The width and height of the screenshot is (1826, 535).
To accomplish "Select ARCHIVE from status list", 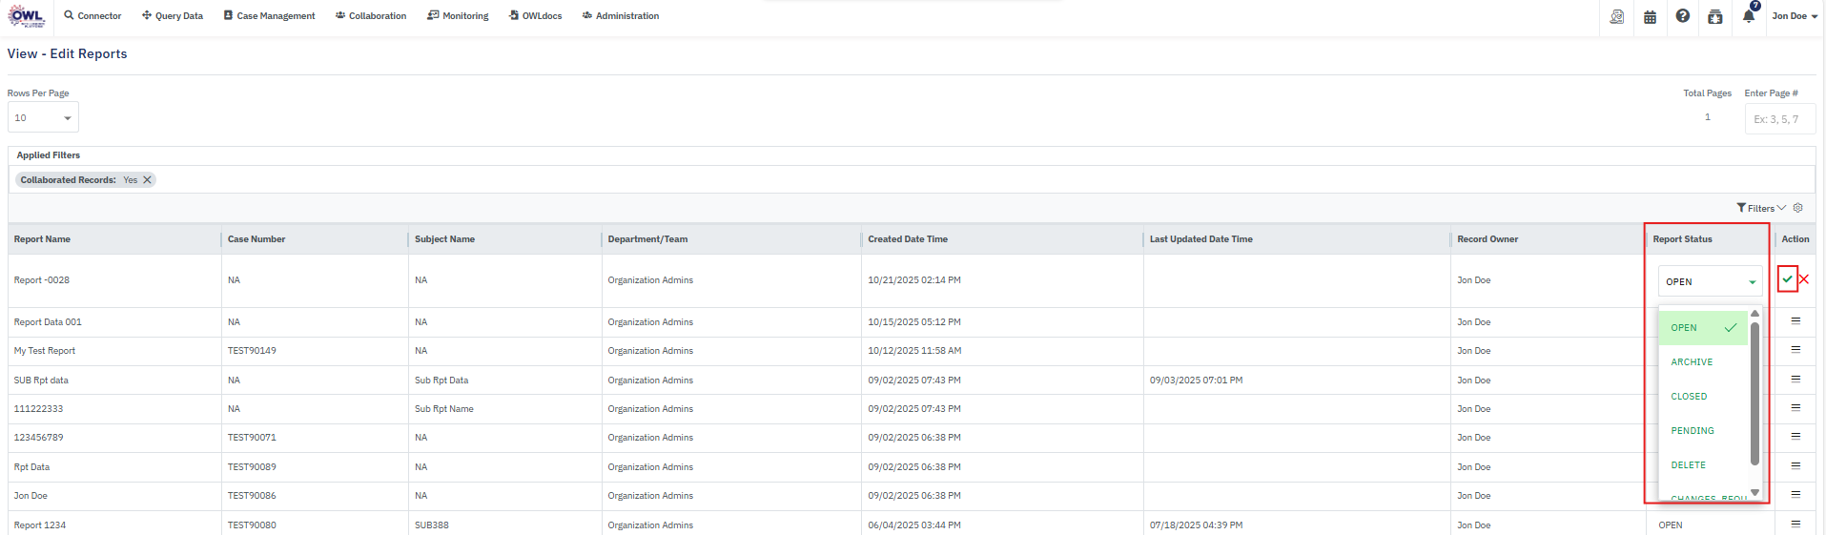I will (1692, 362).
